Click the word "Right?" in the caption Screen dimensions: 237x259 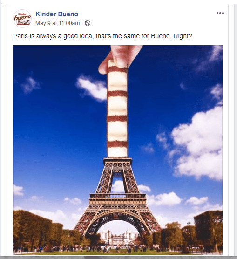click(183, 36)
